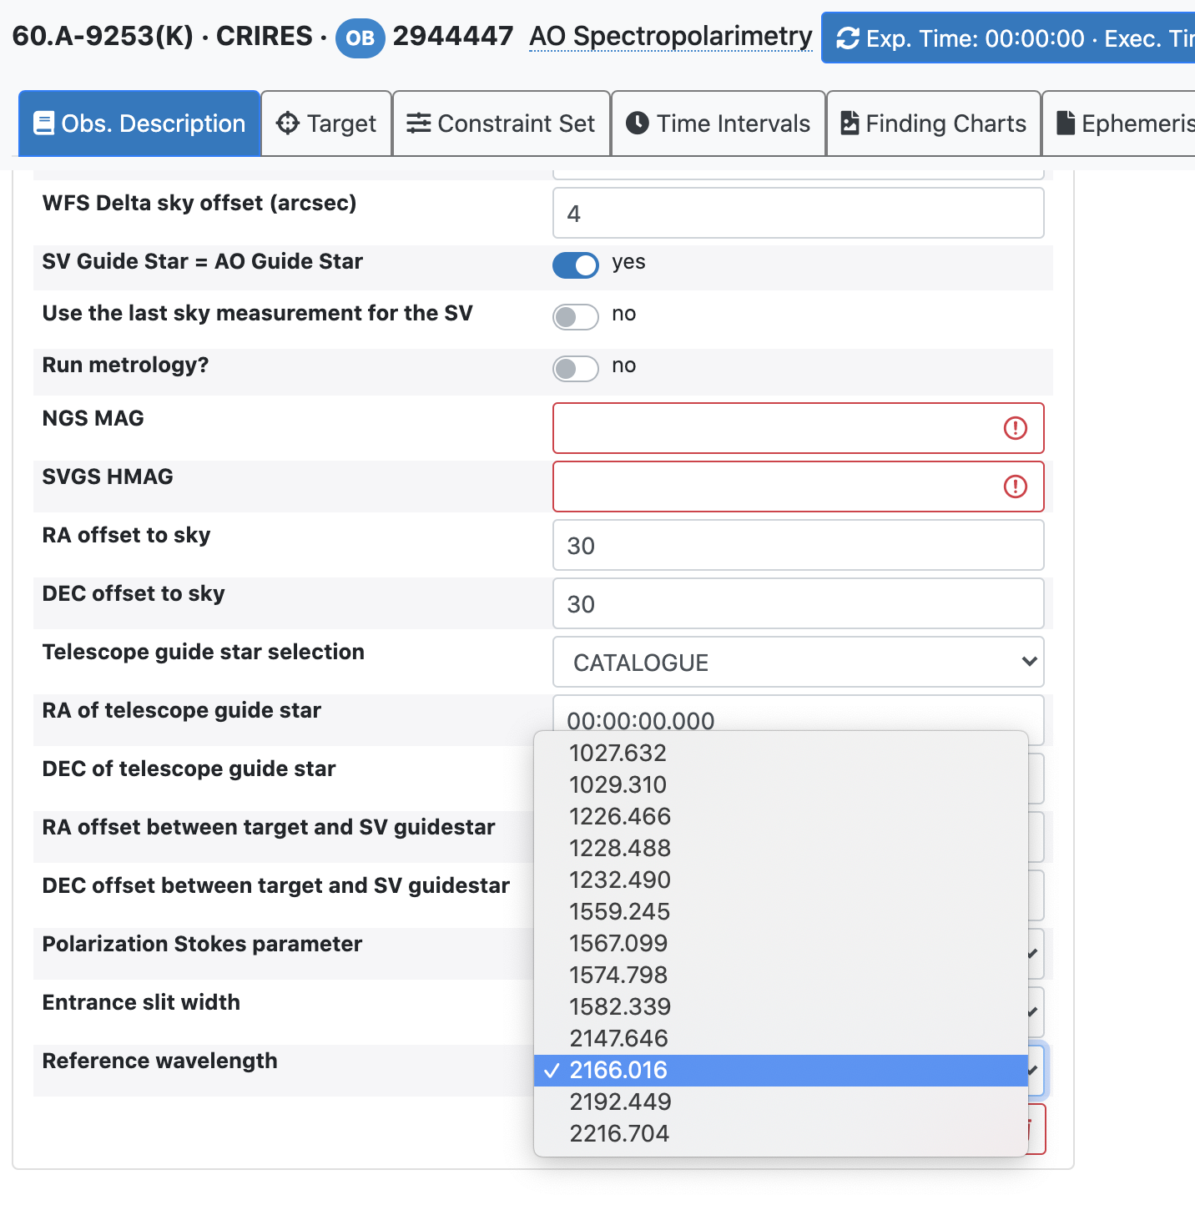The width and height of the screenshot is (1195, 1205).
Task: Open Telescope guide star selection dropdown
Action: [798, 663]
